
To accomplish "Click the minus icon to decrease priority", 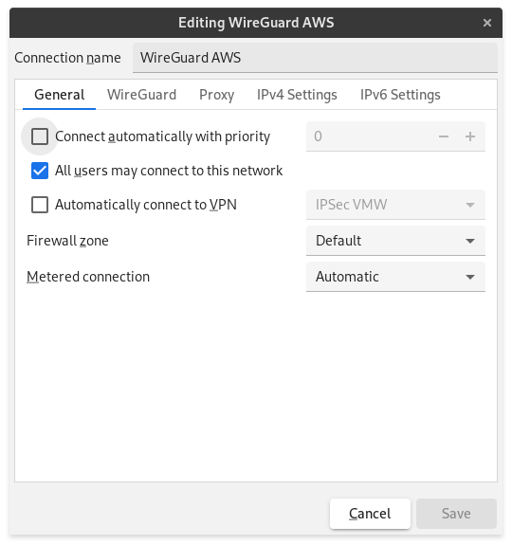I will click(443, 136).
